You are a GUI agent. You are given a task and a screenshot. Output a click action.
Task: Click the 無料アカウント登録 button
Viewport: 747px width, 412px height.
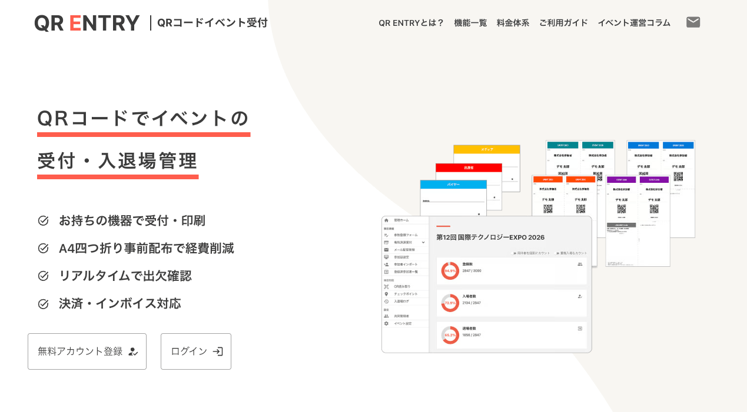[87, 351]
